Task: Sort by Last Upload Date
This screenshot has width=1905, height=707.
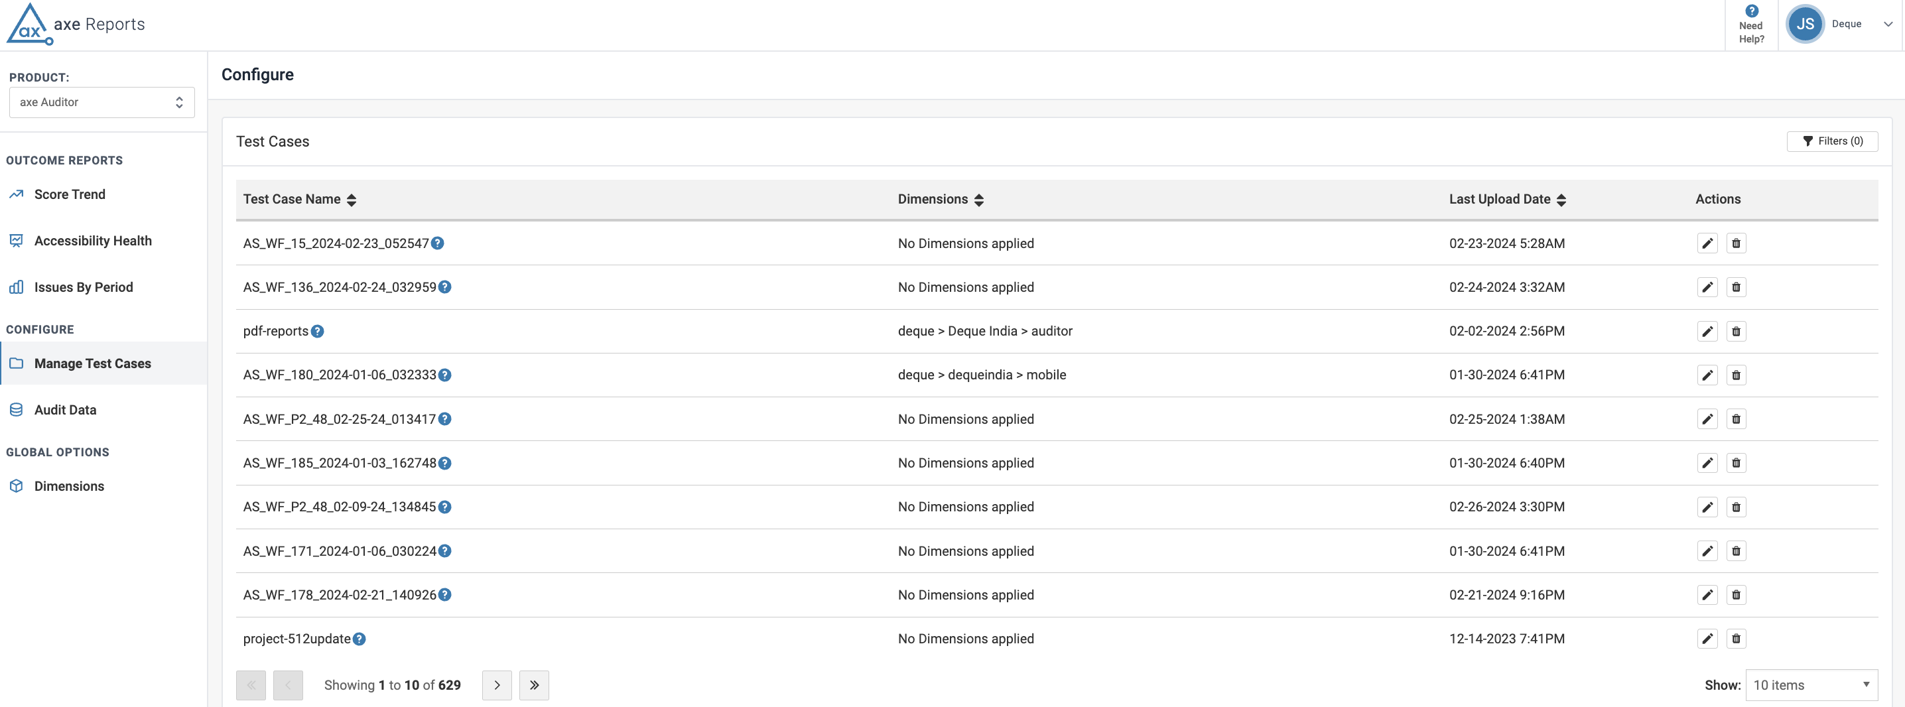Action: 1561,200
